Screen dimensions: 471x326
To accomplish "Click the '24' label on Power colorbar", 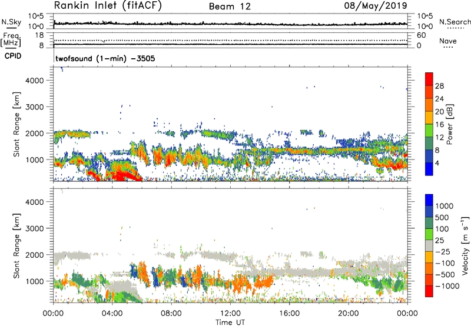I will pos(439,99).
